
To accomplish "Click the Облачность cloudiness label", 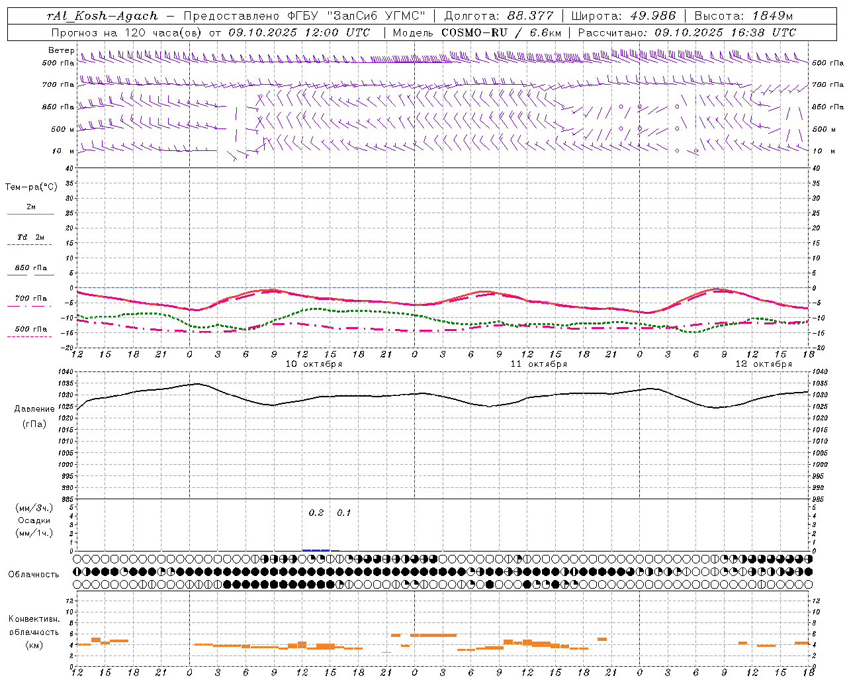I will click(34, 575).
